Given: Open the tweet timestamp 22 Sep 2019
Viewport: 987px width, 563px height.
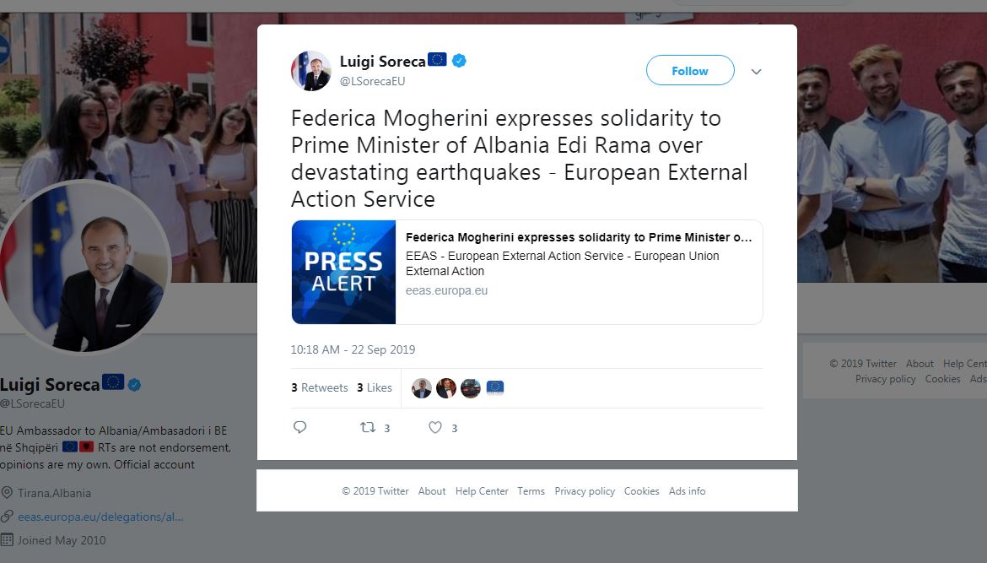Looking at the screenshot, I should coord(353,349).
